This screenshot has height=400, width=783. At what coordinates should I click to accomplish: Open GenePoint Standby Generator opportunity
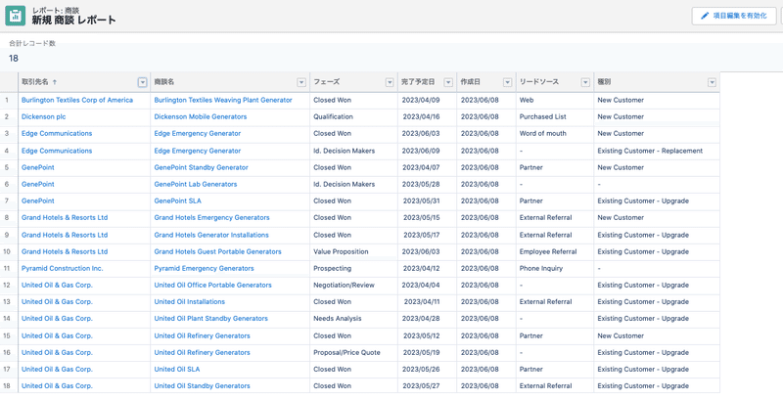201,167
